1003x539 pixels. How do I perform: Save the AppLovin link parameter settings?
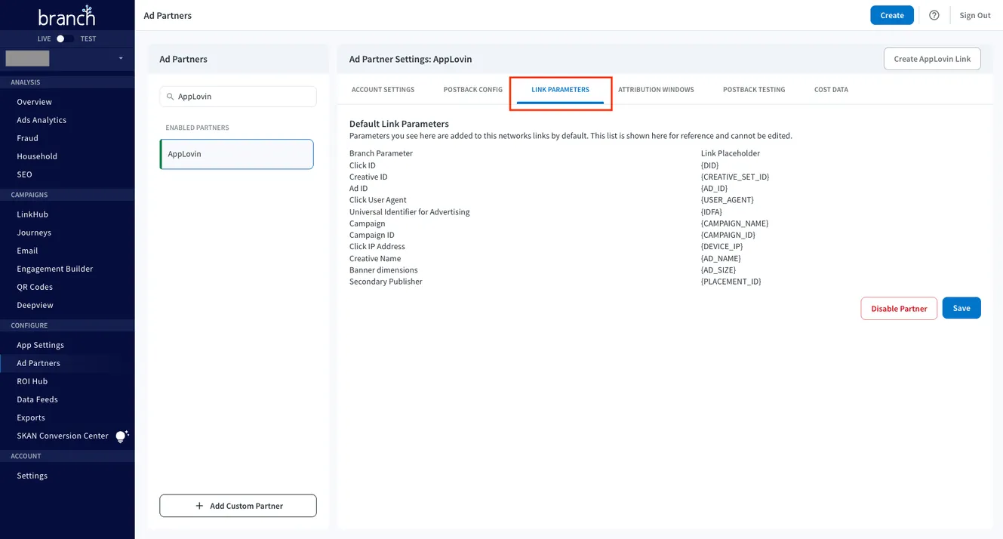961,307
